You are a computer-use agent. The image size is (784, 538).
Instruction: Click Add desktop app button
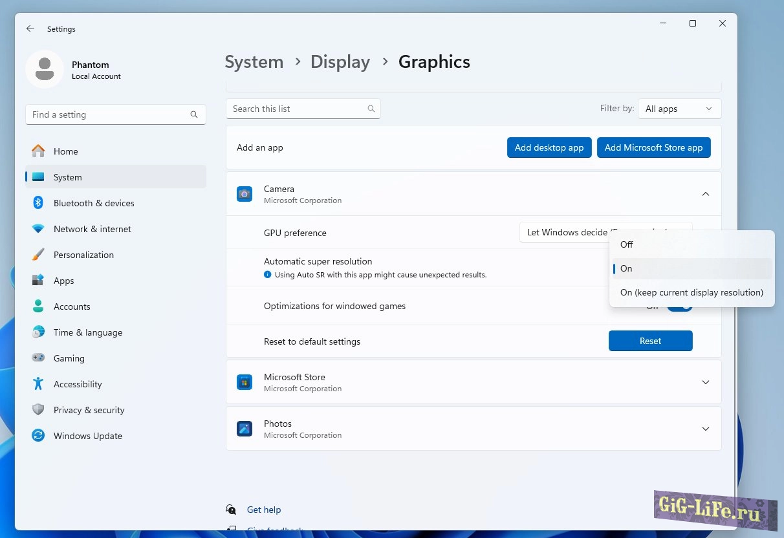[x=549, y=147]
